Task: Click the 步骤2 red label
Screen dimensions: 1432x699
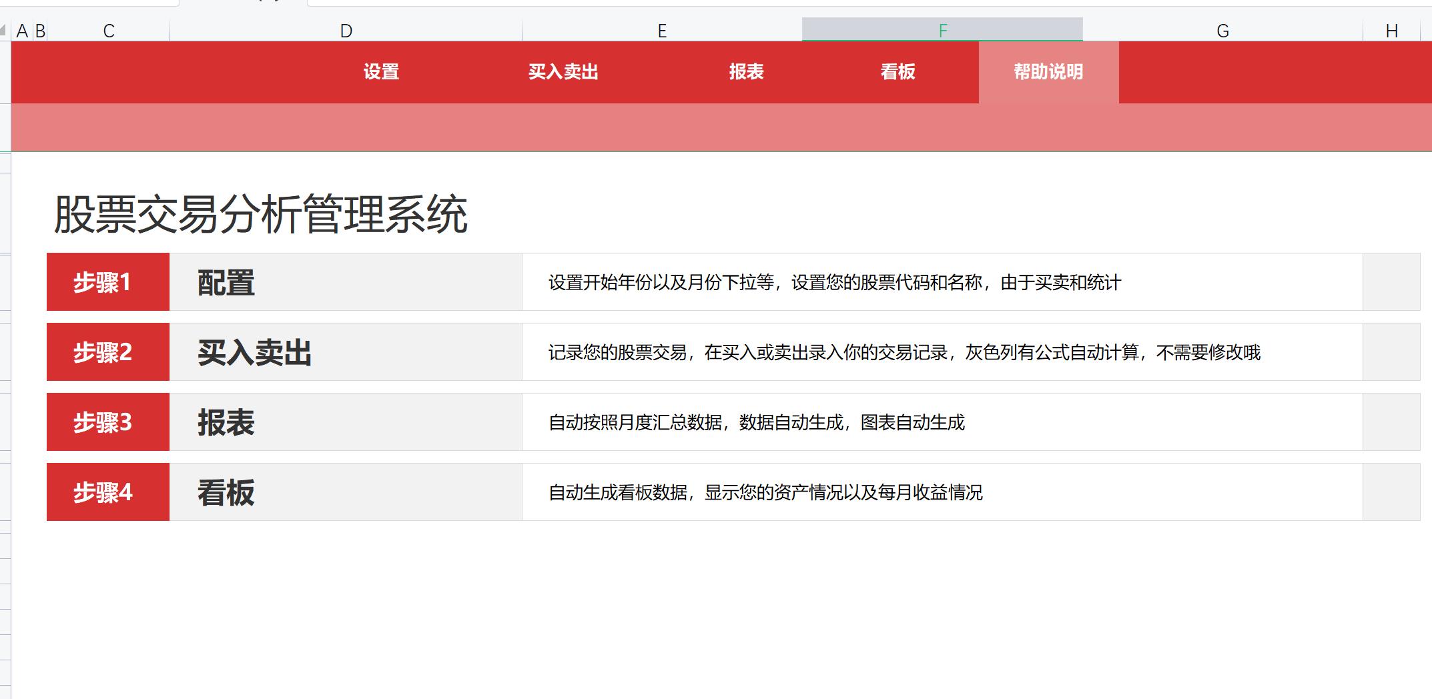Action: pyautogui.click(x=107, y=352)
